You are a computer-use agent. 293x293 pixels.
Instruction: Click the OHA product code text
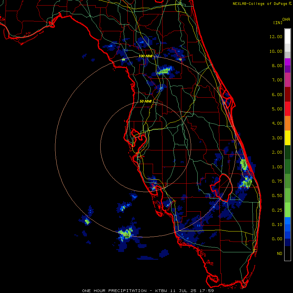[x=286, y=20]
